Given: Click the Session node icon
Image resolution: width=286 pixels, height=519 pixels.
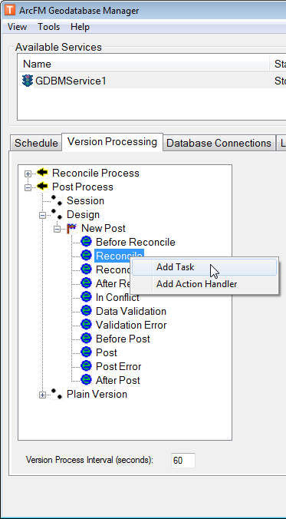Looking at the screenshot, I should (57, 200).
